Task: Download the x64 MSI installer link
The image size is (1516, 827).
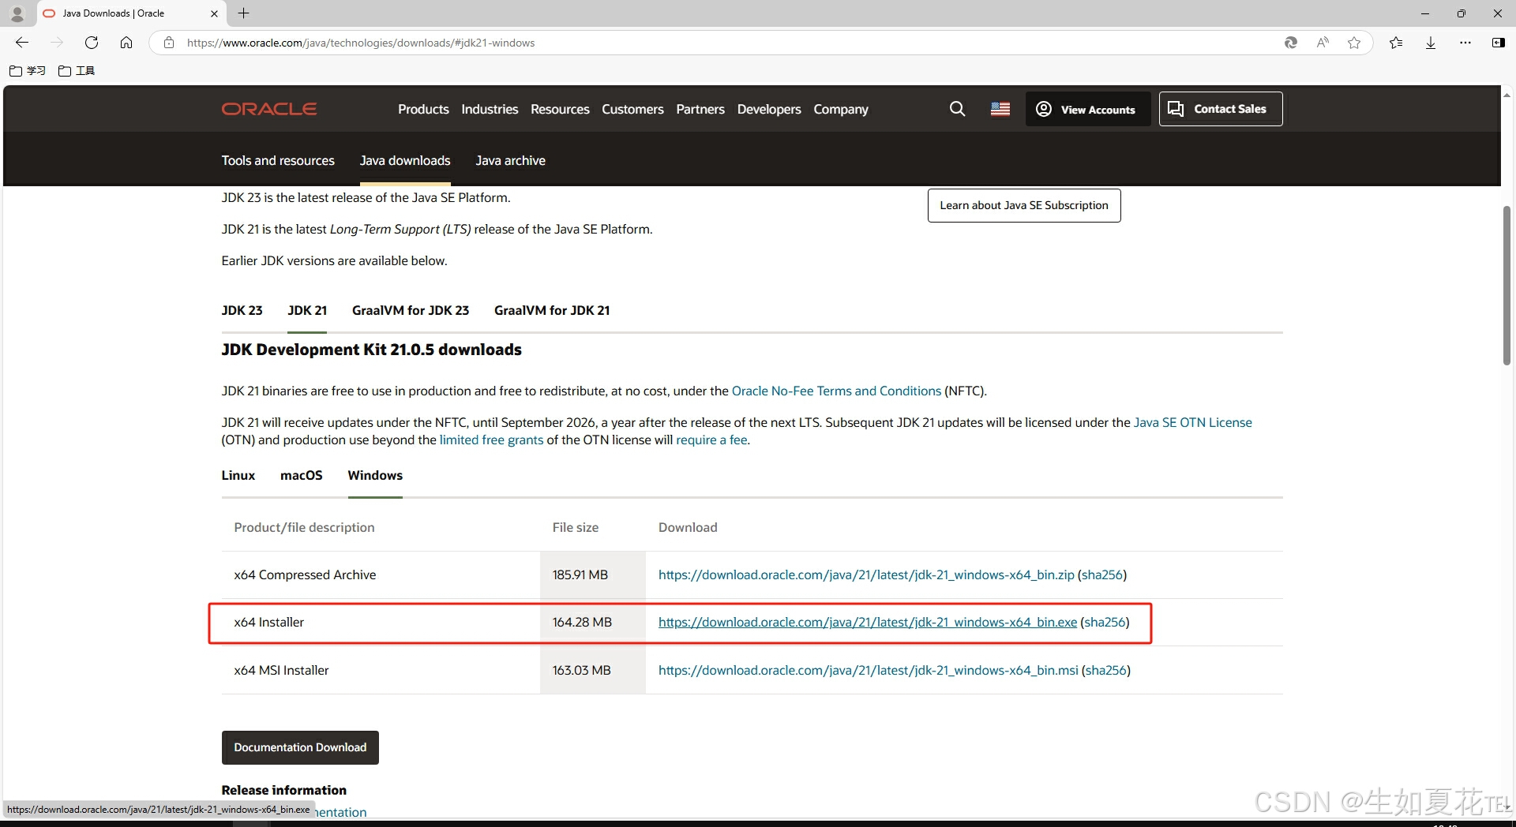Action: pyautogui.click(x=868, y=670)
